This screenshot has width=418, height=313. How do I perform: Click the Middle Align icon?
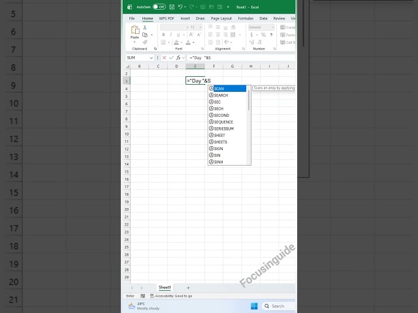217,27
